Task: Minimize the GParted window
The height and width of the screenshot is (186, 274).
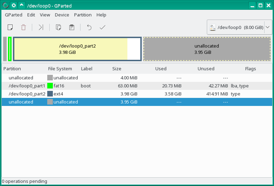Action: (252, 5)
